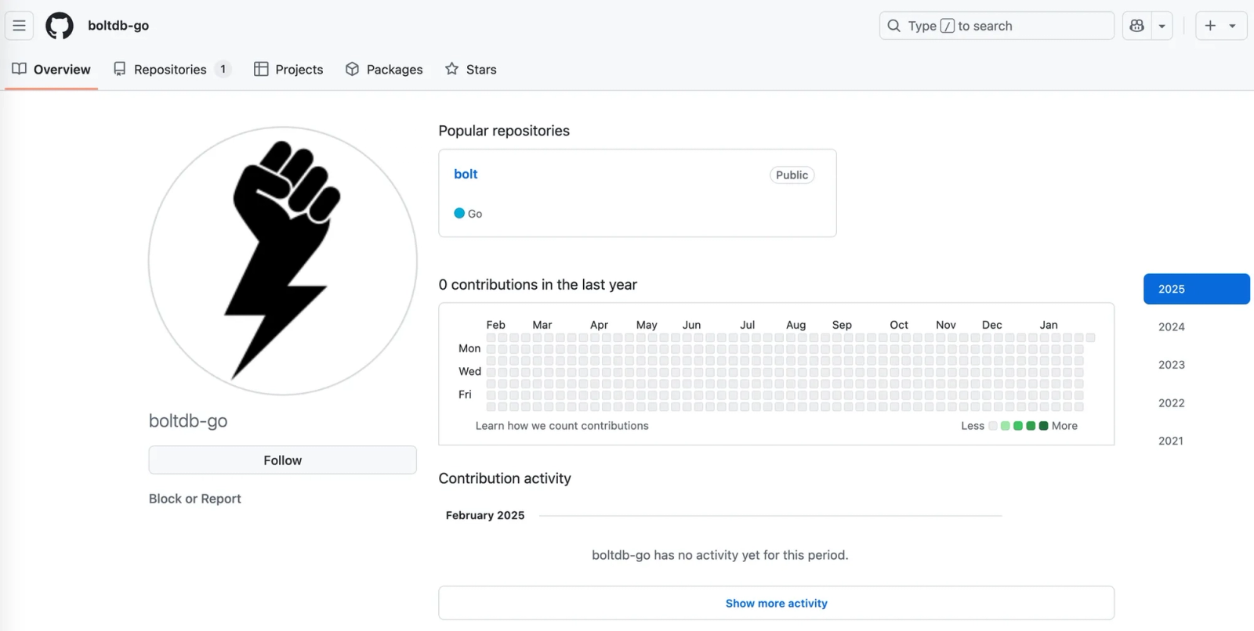This screenshot has width=1254, height=631.
Task: Click the search magnifier icon
Action: pos(893,26)
